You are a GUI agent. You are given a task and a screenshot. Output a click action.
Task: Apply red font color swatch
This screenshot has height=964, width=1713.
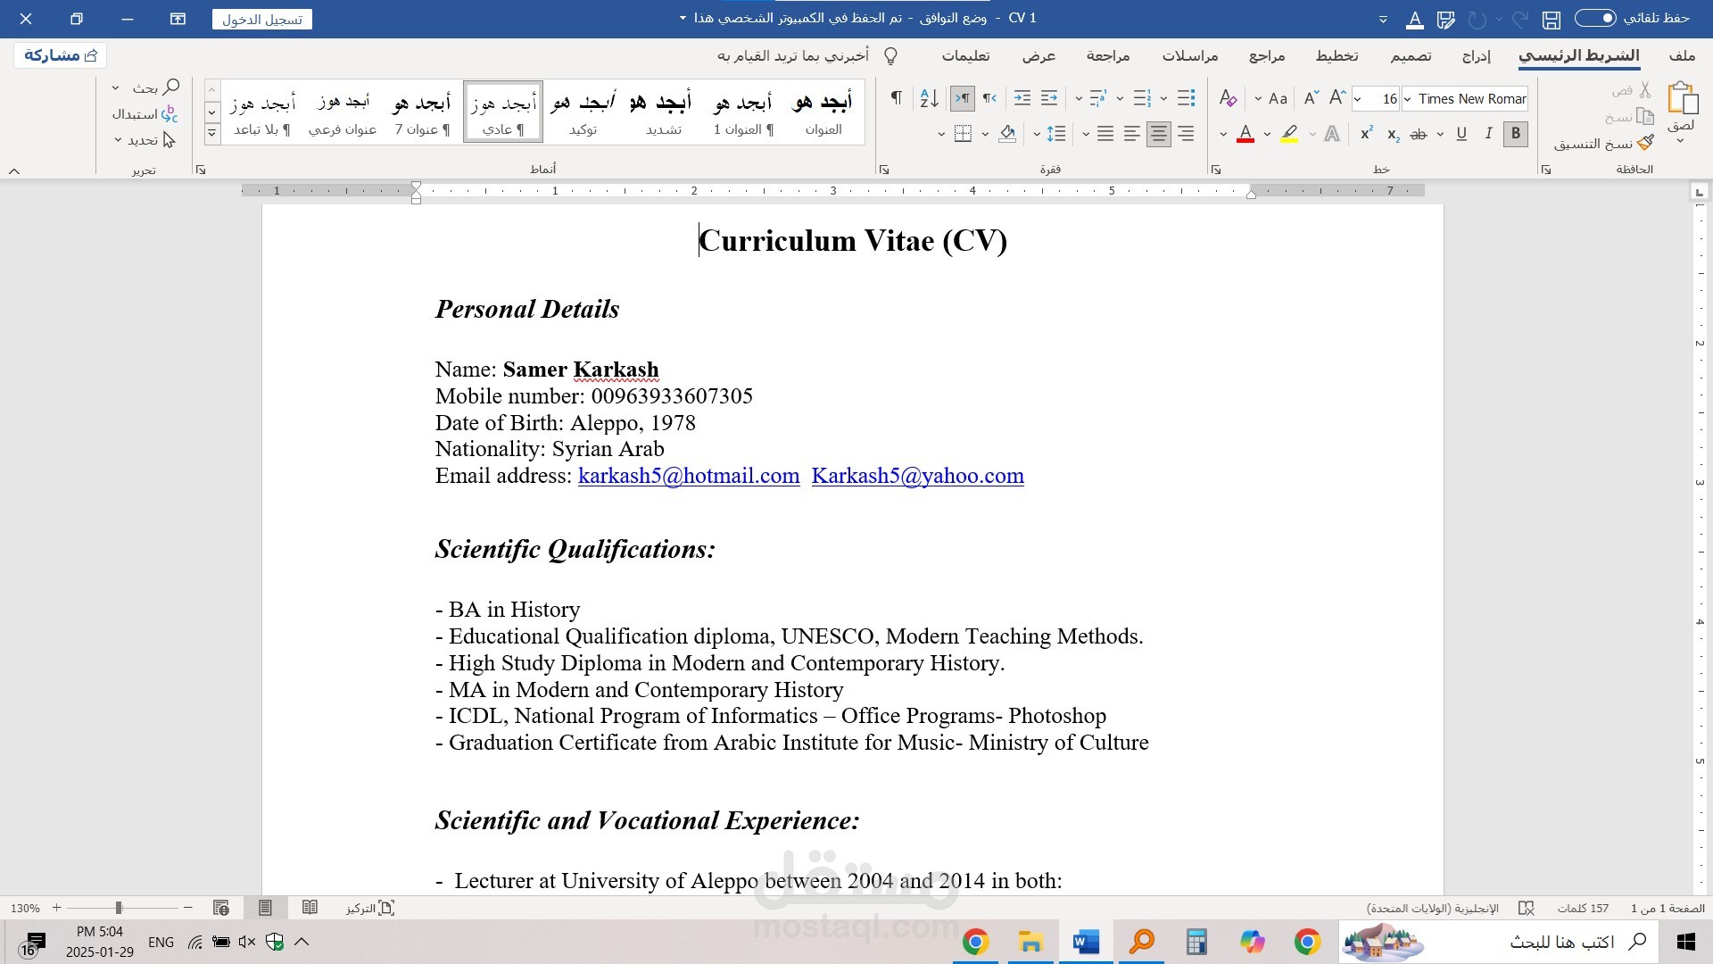pyautogui.click(x=1245, y=135)
